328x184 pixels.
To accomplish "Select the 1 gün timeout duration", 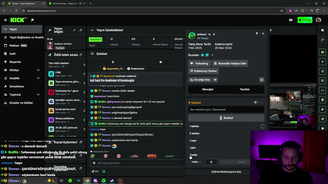I will (x=193, y=148).
